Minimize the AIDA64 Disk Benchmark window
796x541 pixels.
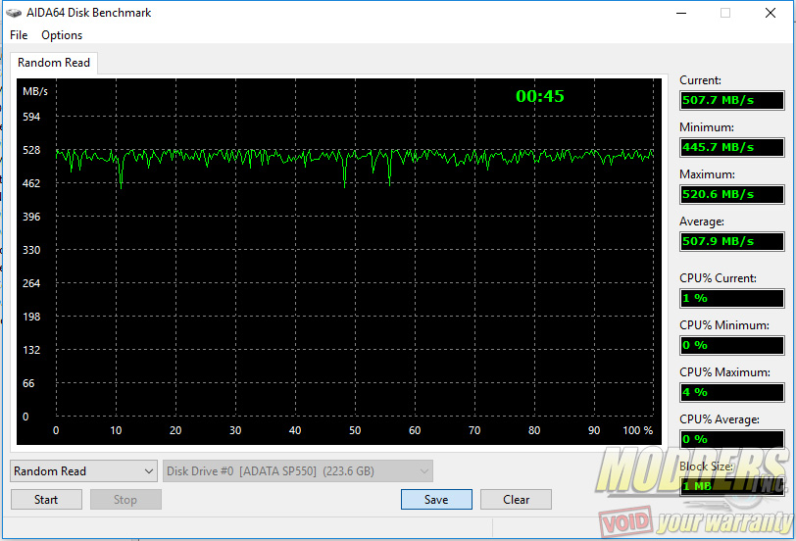[x=681, y=13]
